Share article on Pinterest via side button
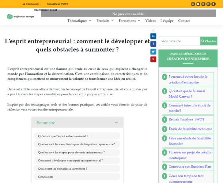This screenshot has height=183, width=223. [x=153, y=59]
